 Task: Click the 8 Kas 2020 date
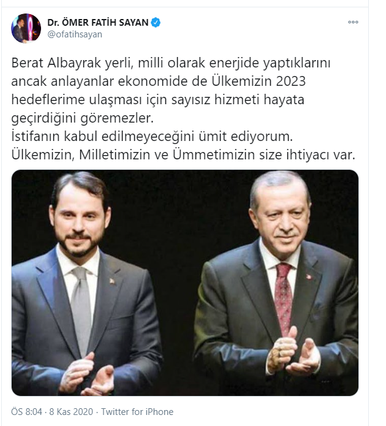point(71,412)
